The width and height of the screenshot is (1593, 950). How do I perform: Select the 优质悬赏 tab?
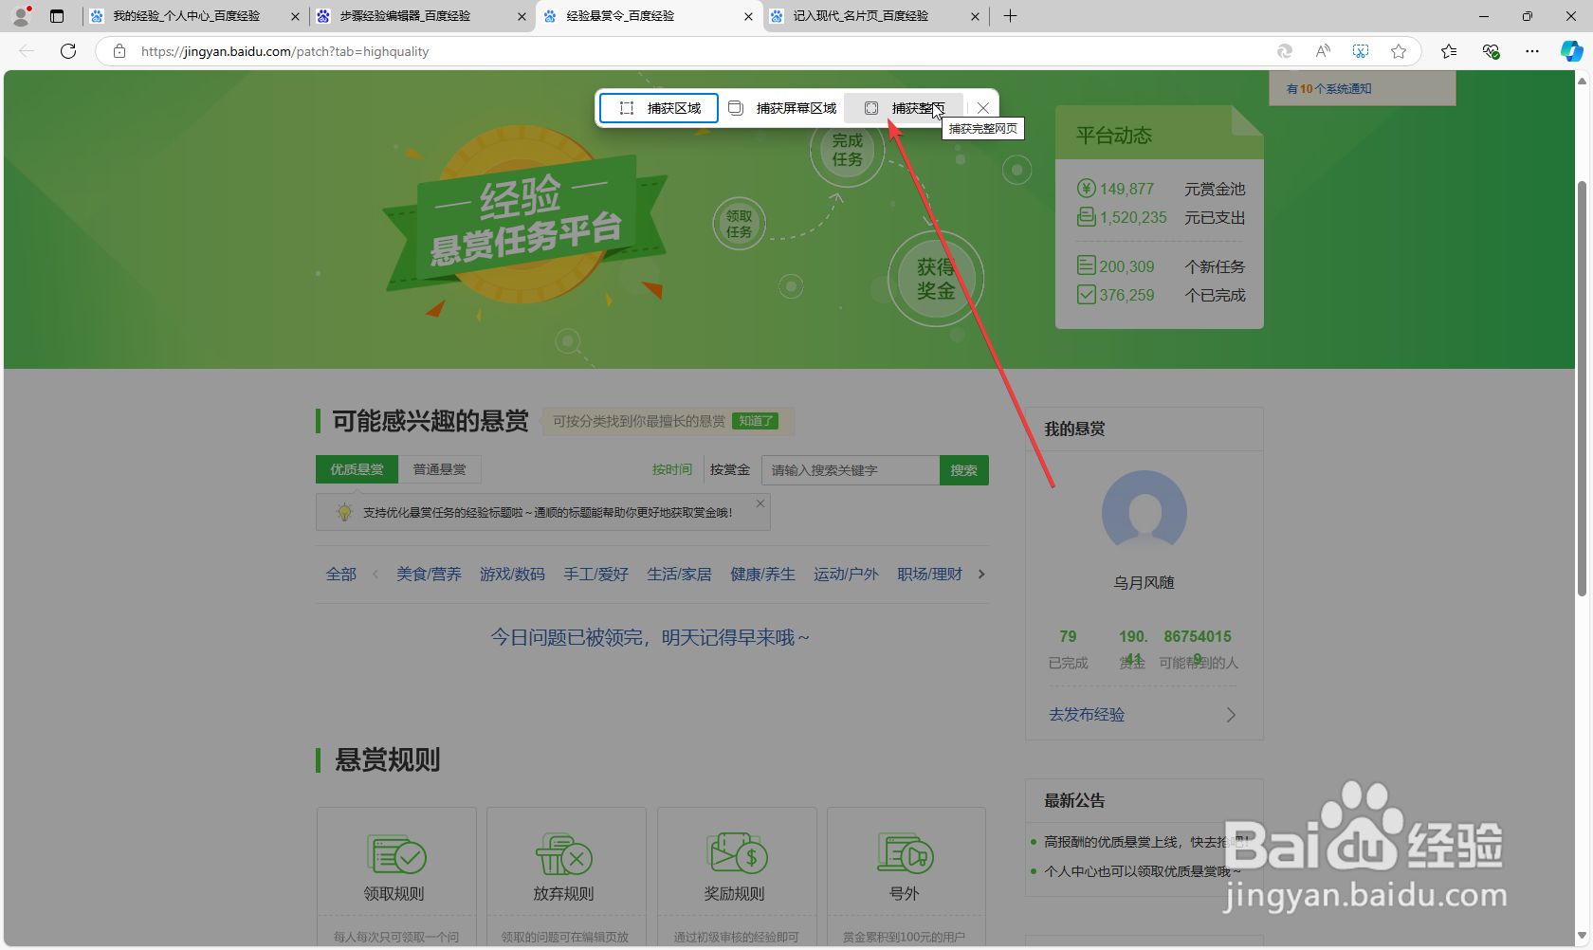[x=357, y=469]
